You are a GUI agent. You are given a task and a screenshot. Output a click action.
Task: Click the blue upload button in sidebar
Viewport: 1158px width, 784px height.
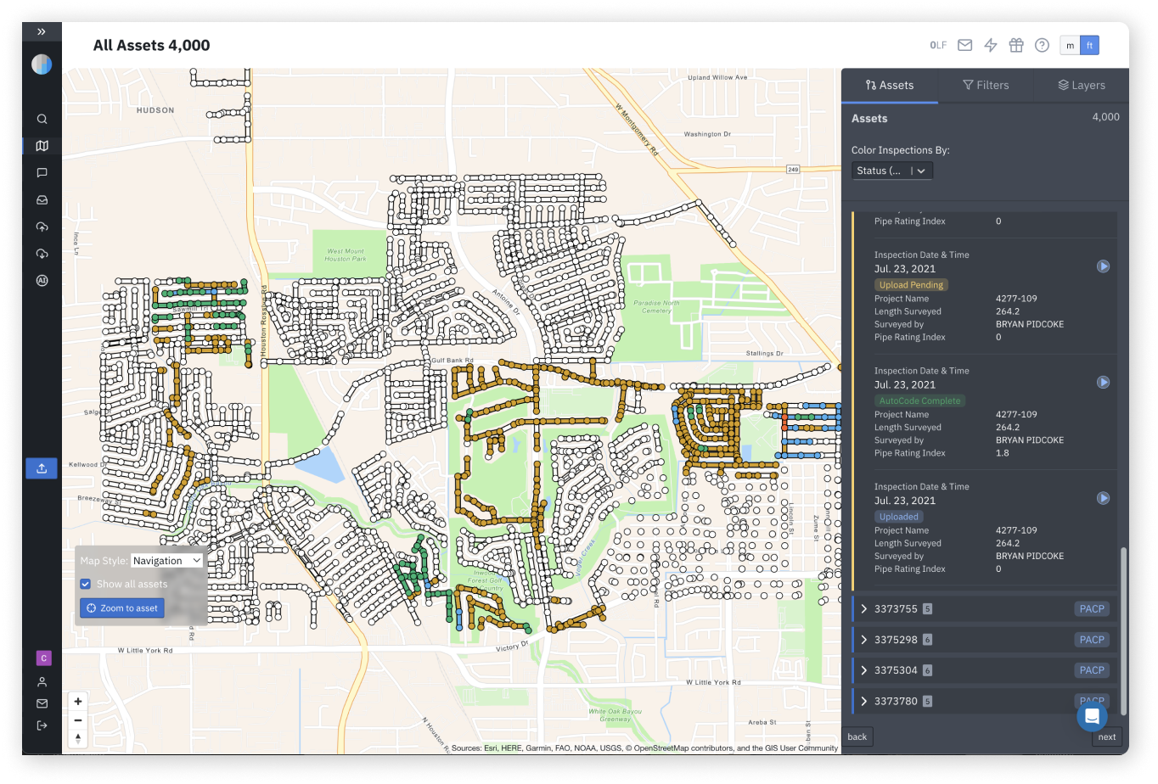click(42, 468)
